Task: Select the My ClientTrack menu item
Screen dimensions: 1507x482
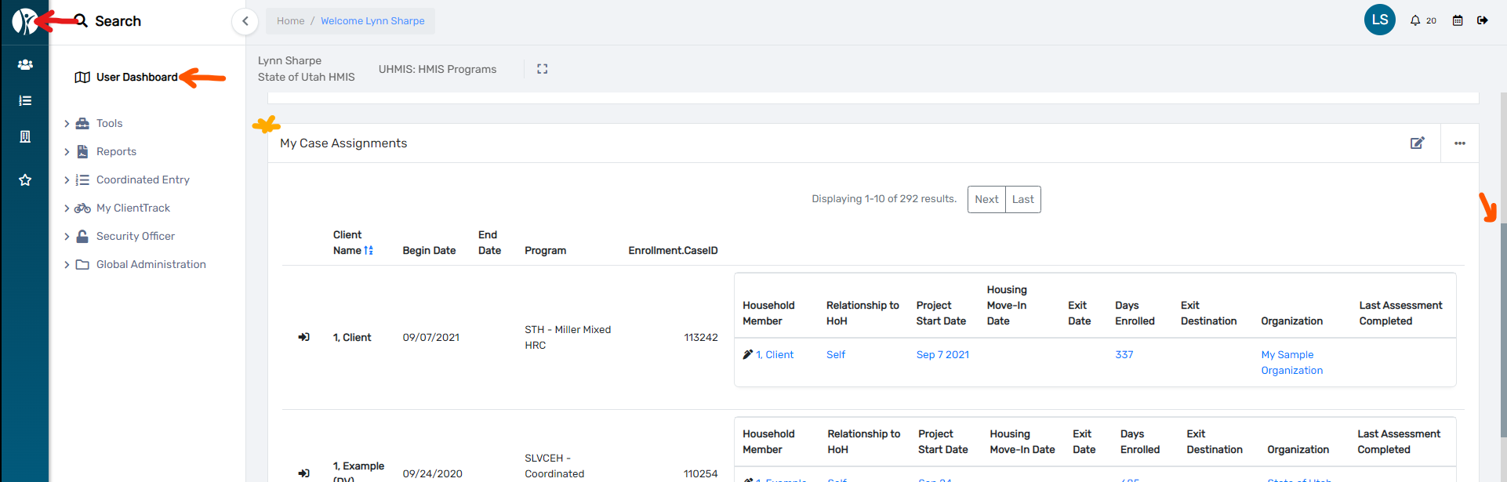Action: (x=133, y=208)
